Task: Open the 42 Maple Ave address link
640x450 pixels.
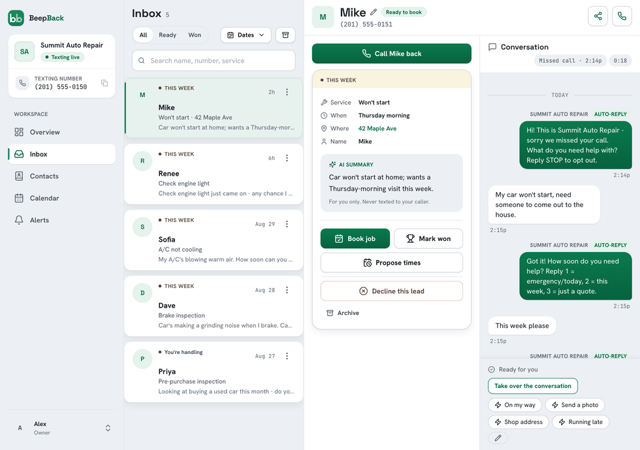Action: [377, 128]
